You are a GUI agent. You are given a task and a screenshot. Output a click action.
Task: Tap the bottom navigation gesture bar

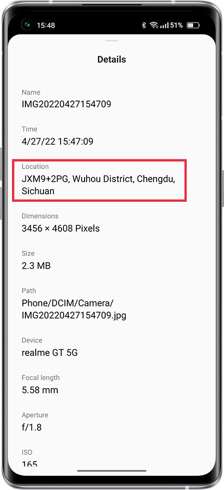pyautogui.click(x=112, y=470)
